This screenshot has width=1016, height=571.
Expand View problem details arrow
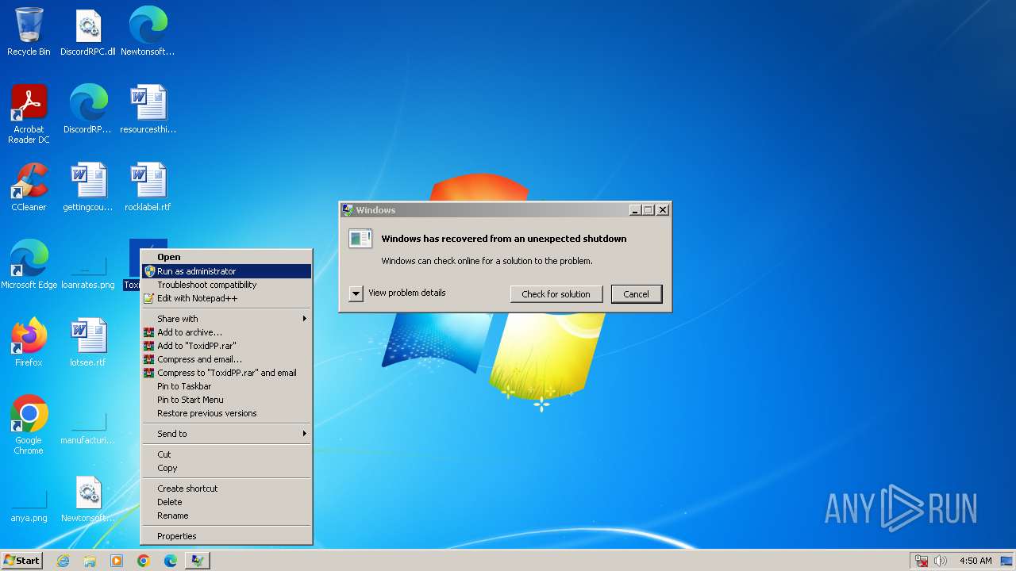(x=356, y=293)
